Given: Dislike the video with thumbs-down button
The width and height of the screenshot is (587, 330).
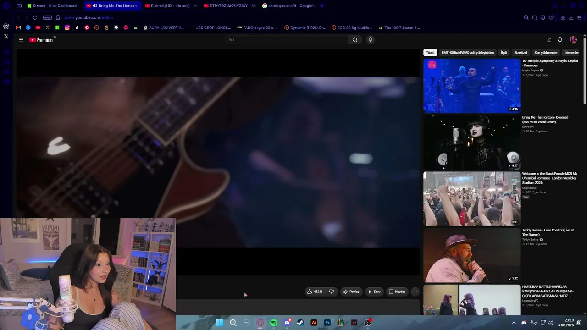Looking at the screenshot, I should [x=332, y=291].
